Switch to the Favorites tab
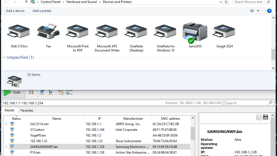 pyautogui.click(x=27, y=110)
